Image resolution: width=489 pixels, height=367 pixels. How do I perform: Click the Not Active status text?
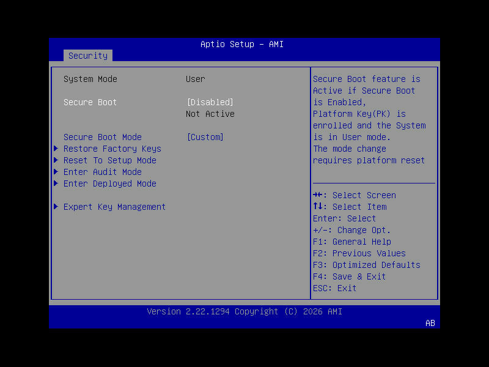point(210,114)
